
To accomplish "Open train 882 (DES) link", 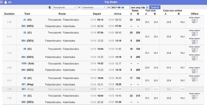I will click(x=23, y=26).
